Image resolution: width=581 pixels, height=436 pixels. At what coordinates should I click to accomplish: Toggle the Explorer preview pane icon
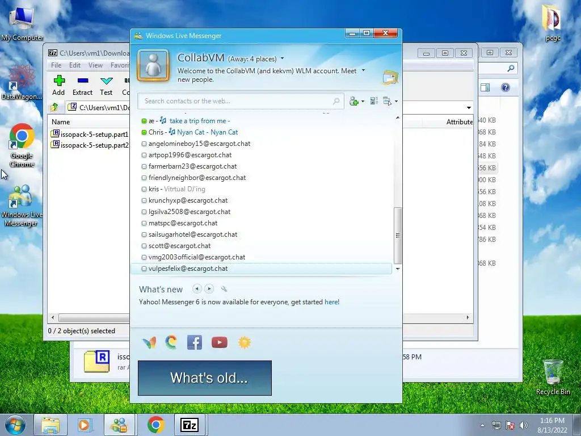485,87
